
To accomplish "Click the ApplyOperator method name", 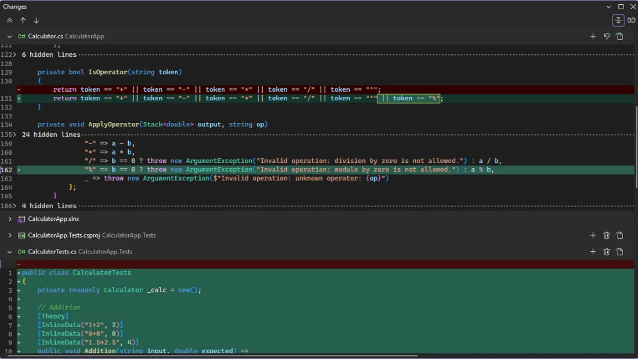I will point(114,125).
